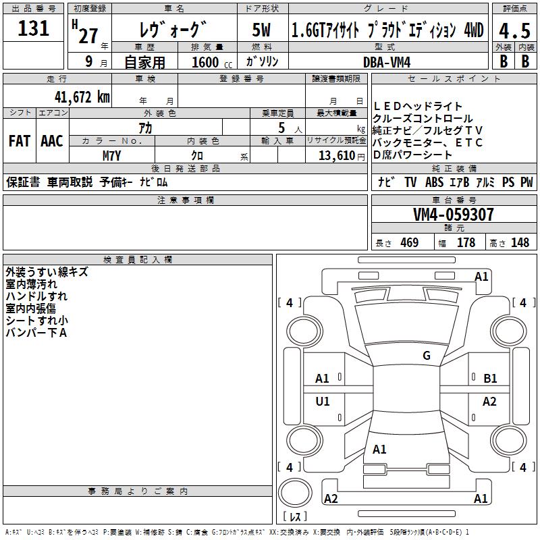
Task: Click 車両取説 in later-shipped parts
Action: point(70,182)
